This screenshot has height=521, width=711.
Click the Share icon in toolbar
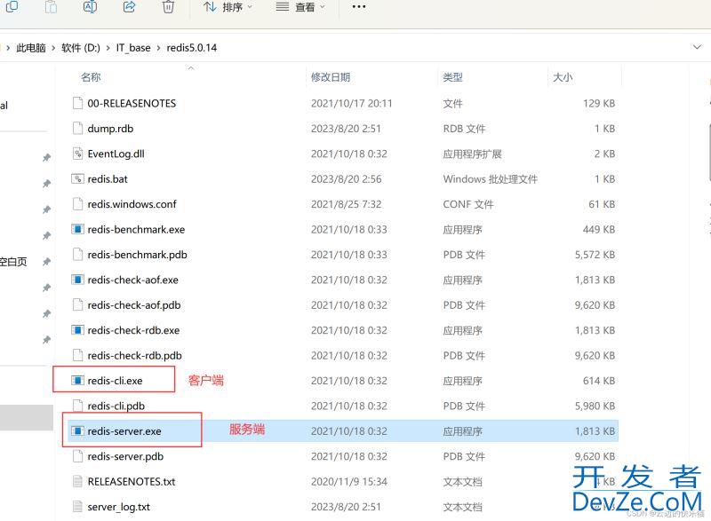(x=129, y=7)
